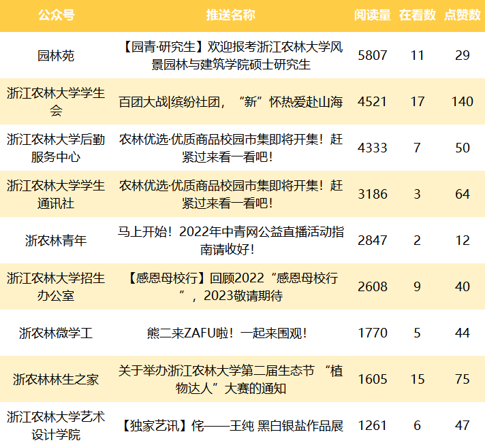Click 在看数 value 3
Viewport: 485px width, 447px height.
tap(418, 195)
